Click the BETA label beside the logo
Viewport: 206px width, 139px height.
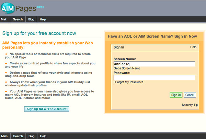click(41, 7)
